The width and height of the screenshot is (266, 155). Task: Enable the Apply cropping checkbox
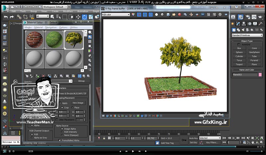click(60, 103)
